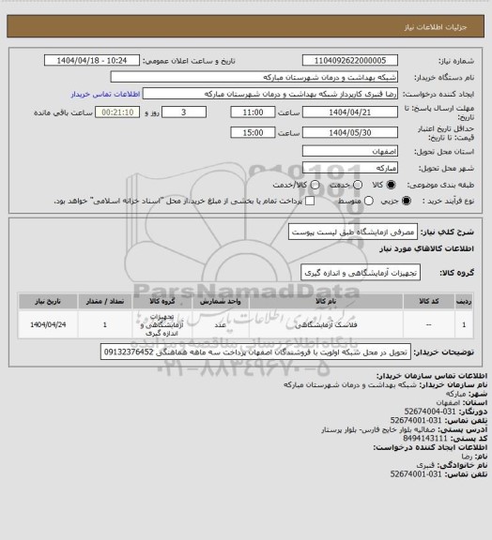The image size is (492, 540).
Task: Click the نام کالا column header
Action: click(326, 301)
